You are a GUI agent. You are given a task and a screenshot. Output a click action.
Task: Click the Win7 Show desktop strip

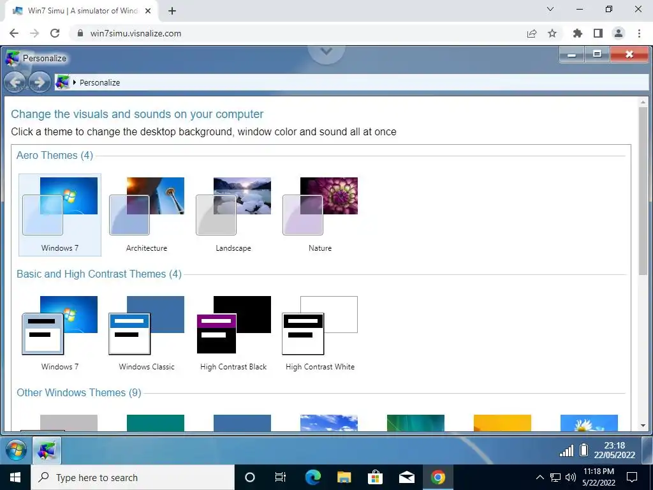click(x=647, y=450)
